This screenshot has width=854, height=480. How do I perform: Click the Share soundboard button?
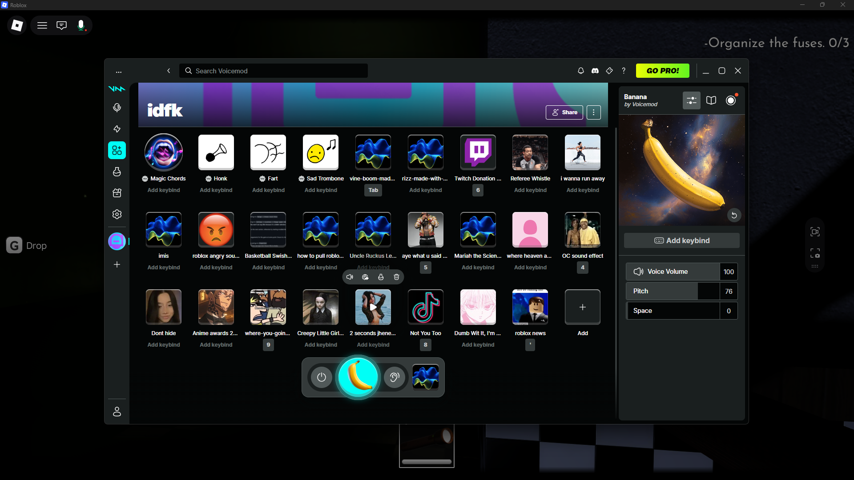pyautogui.click(x=564, y=112)
